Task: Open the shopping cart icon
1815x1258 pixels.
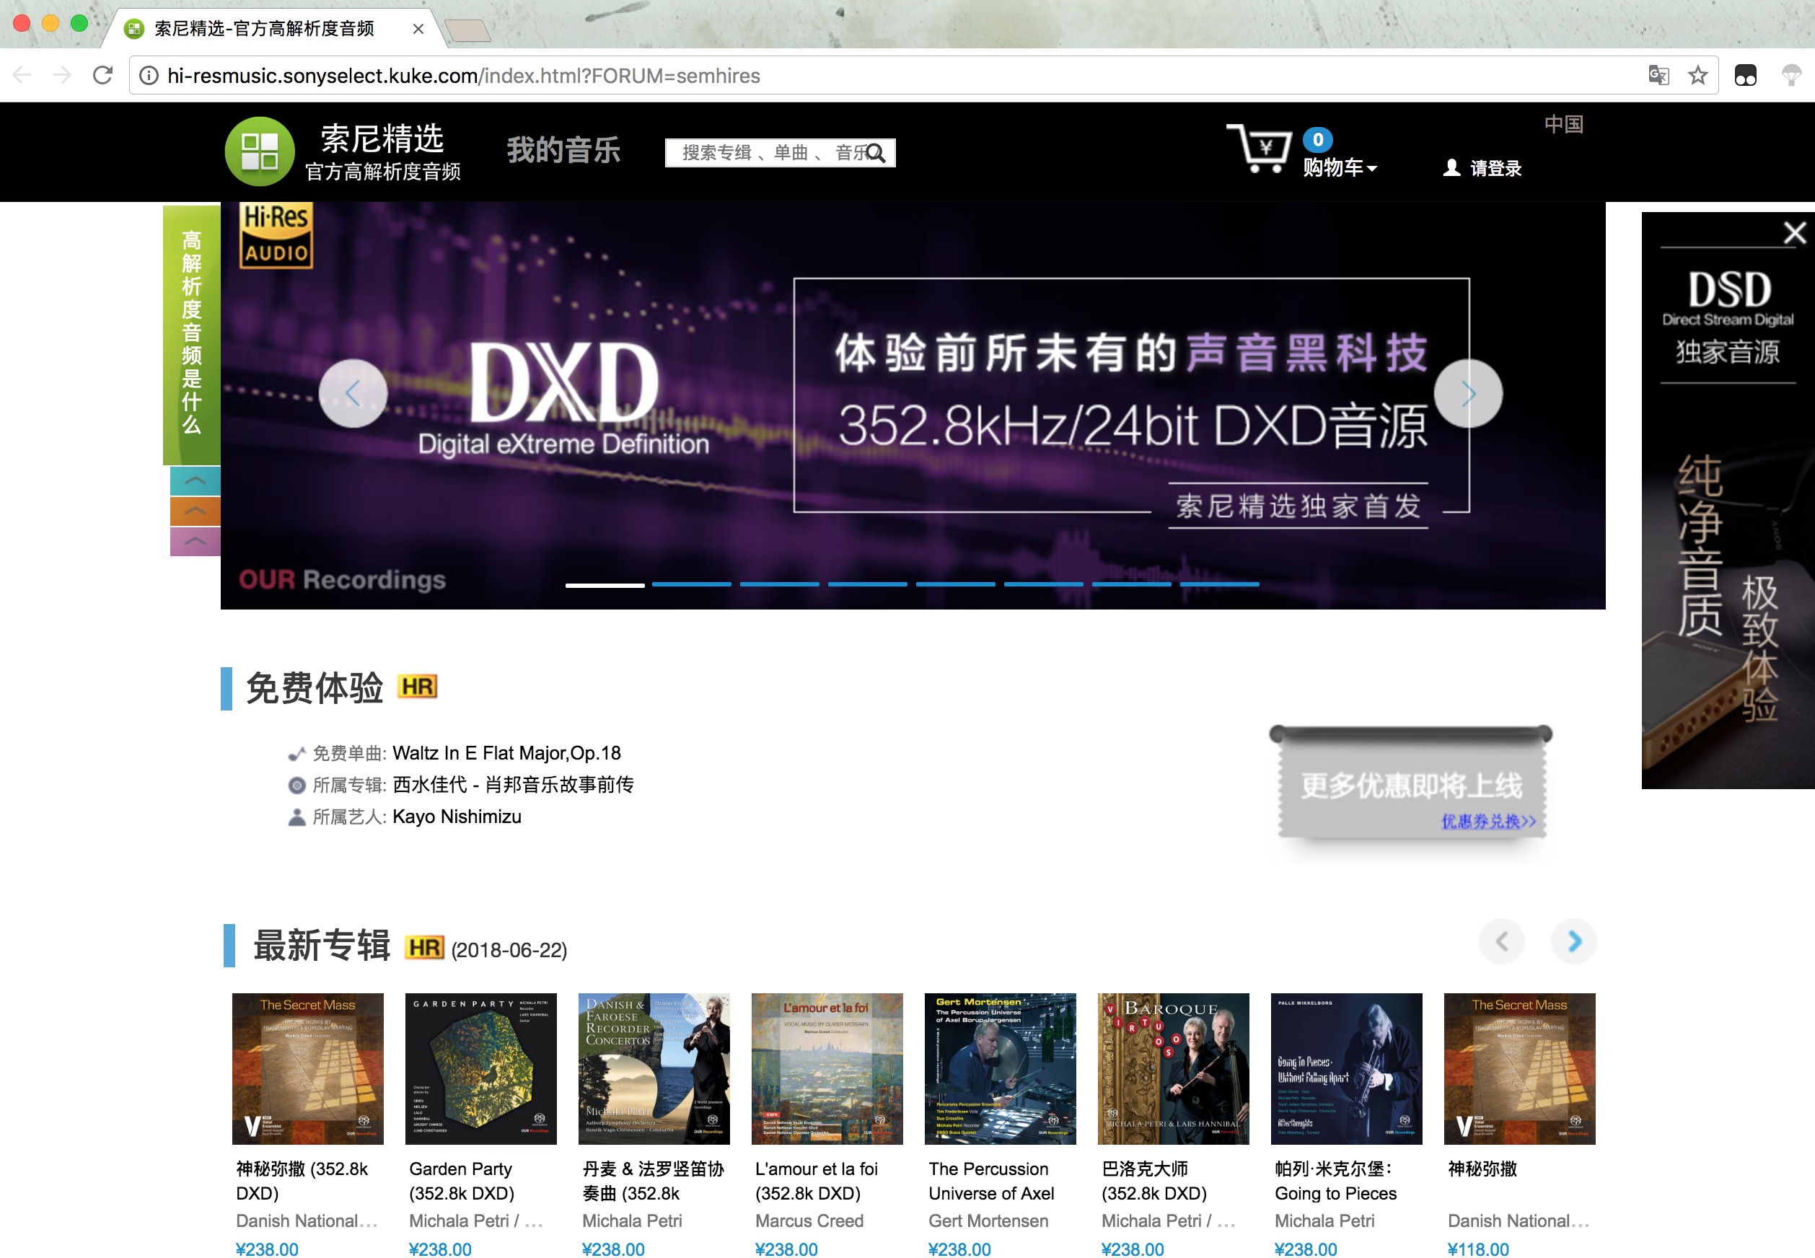Action: (1262, 150)
